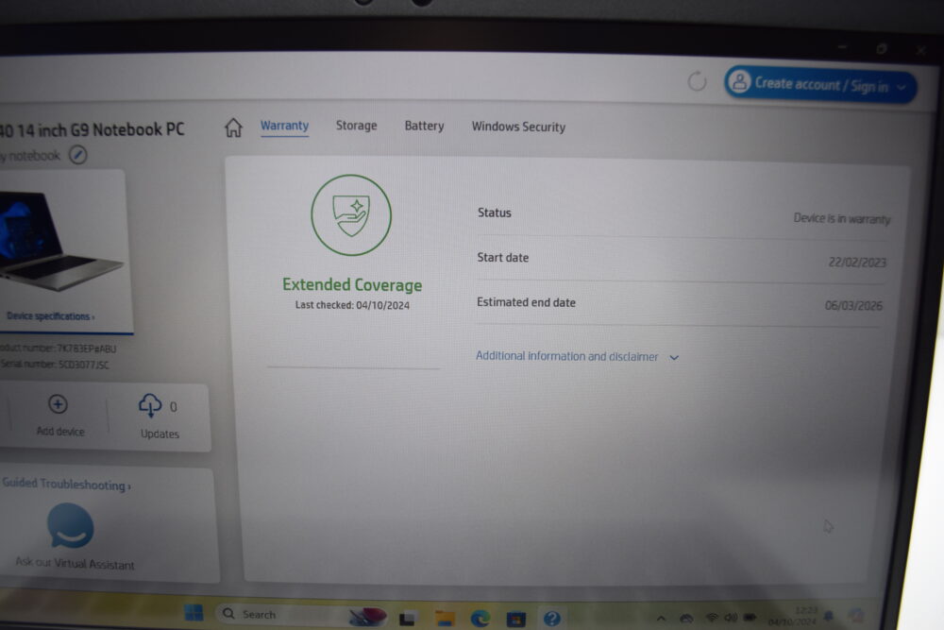Click the Device is in warranty status
944x630 pixels.
[842, 218]
